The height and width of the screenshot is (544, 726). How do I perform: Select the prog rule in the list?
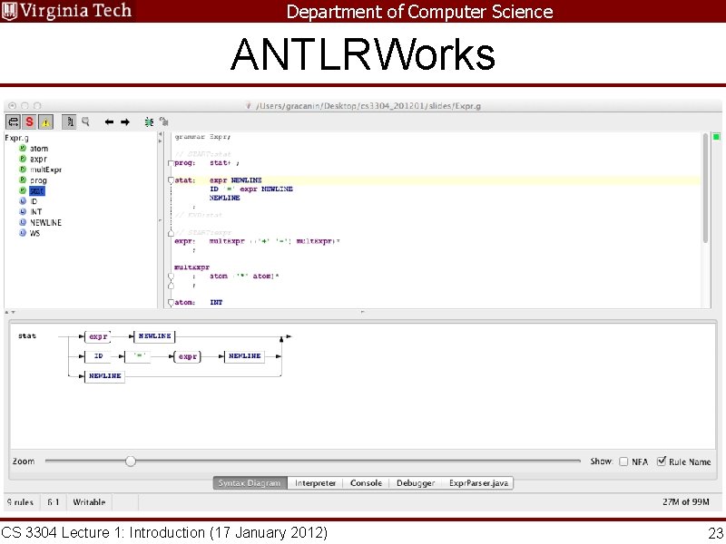(38, 180)
